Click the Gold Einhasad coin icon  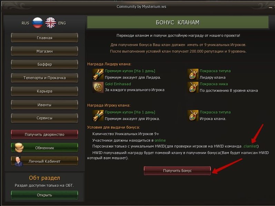[x=98, y=87]
